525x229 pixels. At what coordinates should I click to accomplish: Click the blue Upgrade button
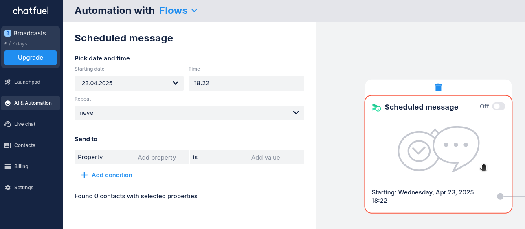[x=31, y=58]
